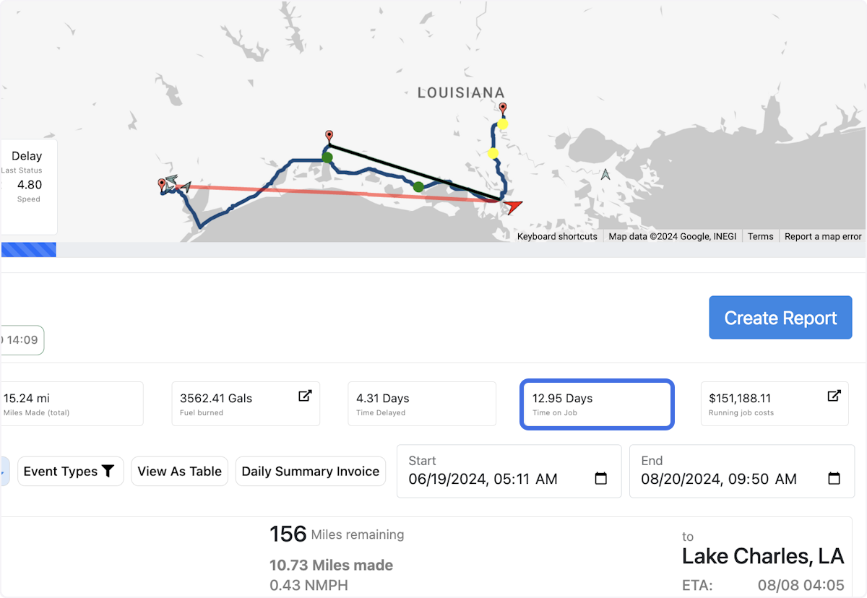Open the Running job costs external link icon

click(x=834, y=396)
